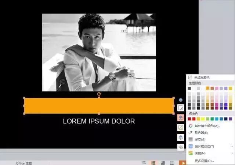Expand the 图案(N) pattern submenu
Viewport: 235px width, 165px height.
tap(210, 153)
